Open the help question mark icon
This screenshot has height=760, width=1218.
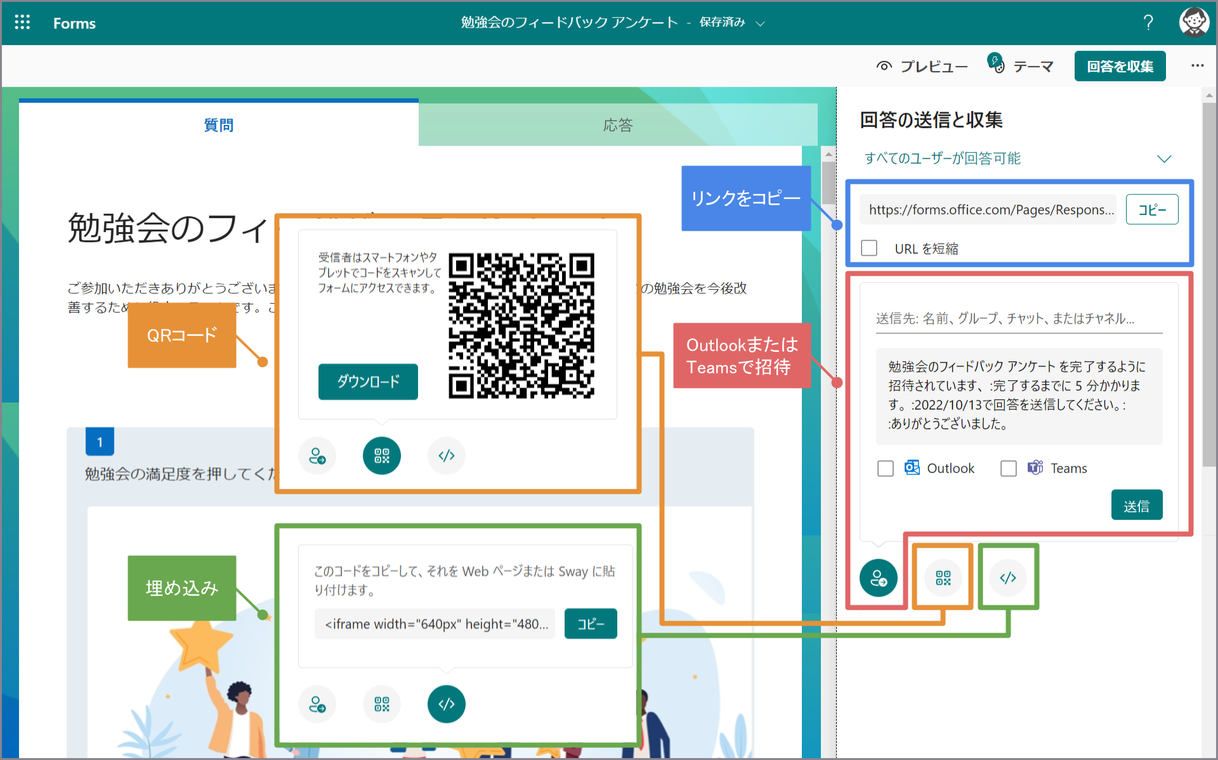pos(1148,23)
